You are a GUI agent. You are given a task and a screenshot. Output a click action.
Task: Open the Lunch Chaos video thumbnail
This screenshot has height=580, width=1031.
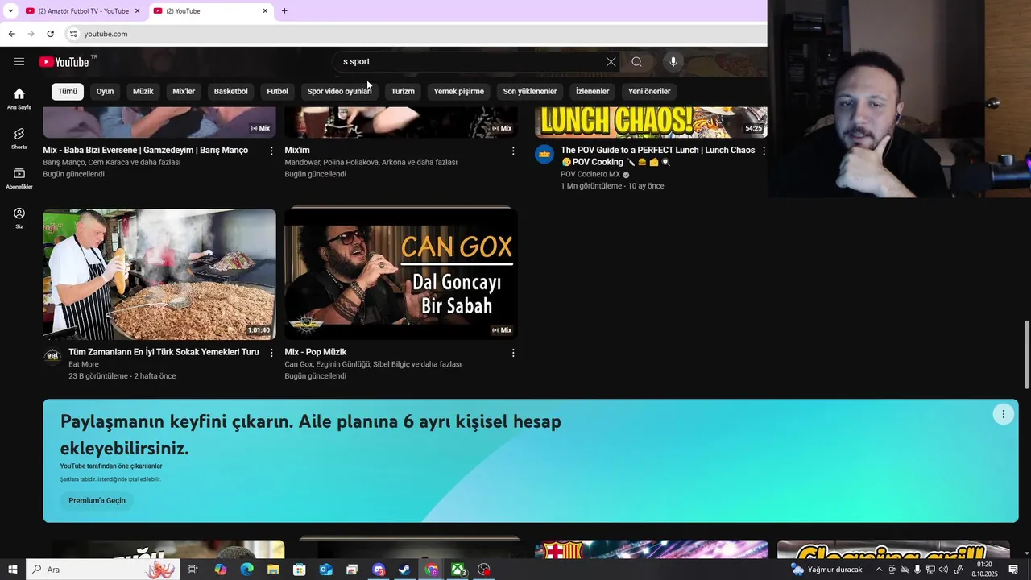click(x=651, y=122)
